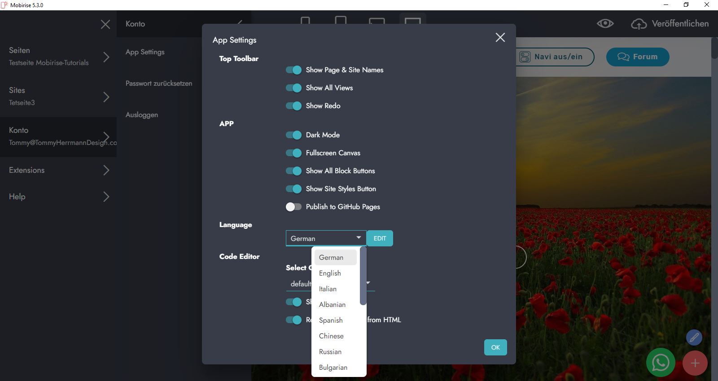Expand the Seiten menu section
This screenshot has height=381, width=718.
tap(106, 57)
